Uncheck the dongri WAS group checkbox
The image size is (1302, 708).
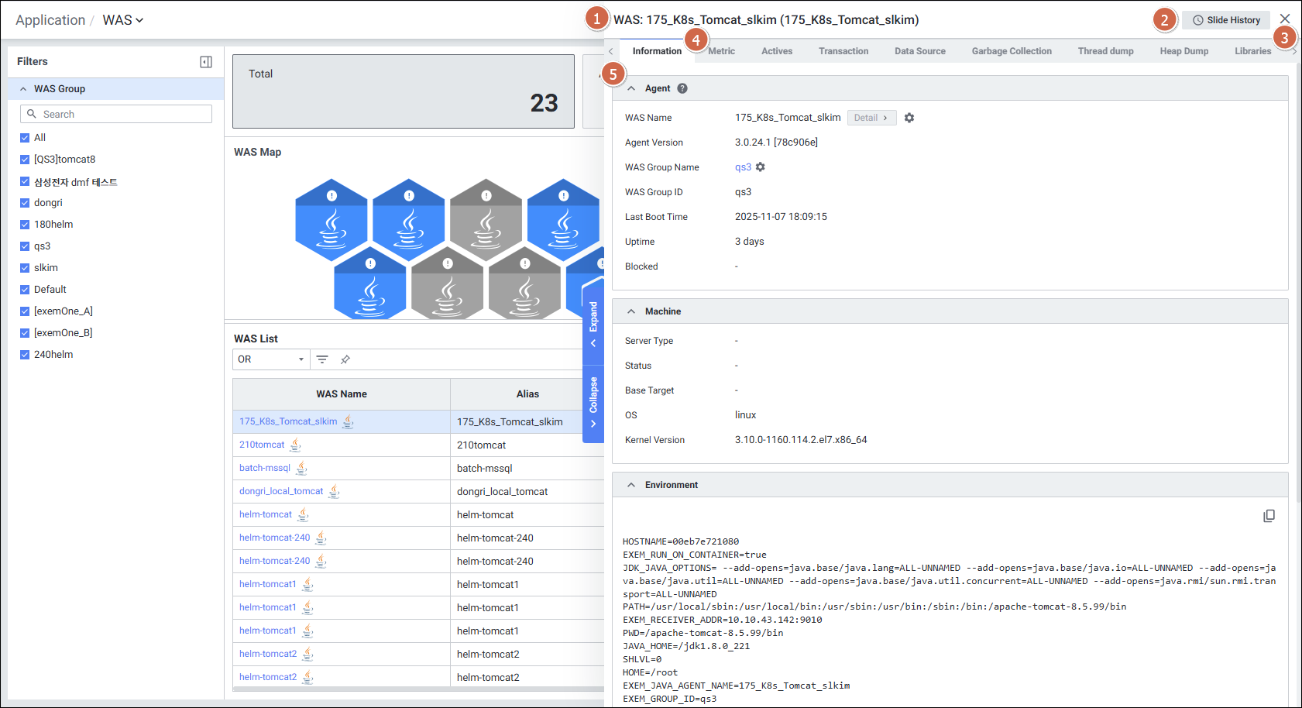[x=25, y=203]
